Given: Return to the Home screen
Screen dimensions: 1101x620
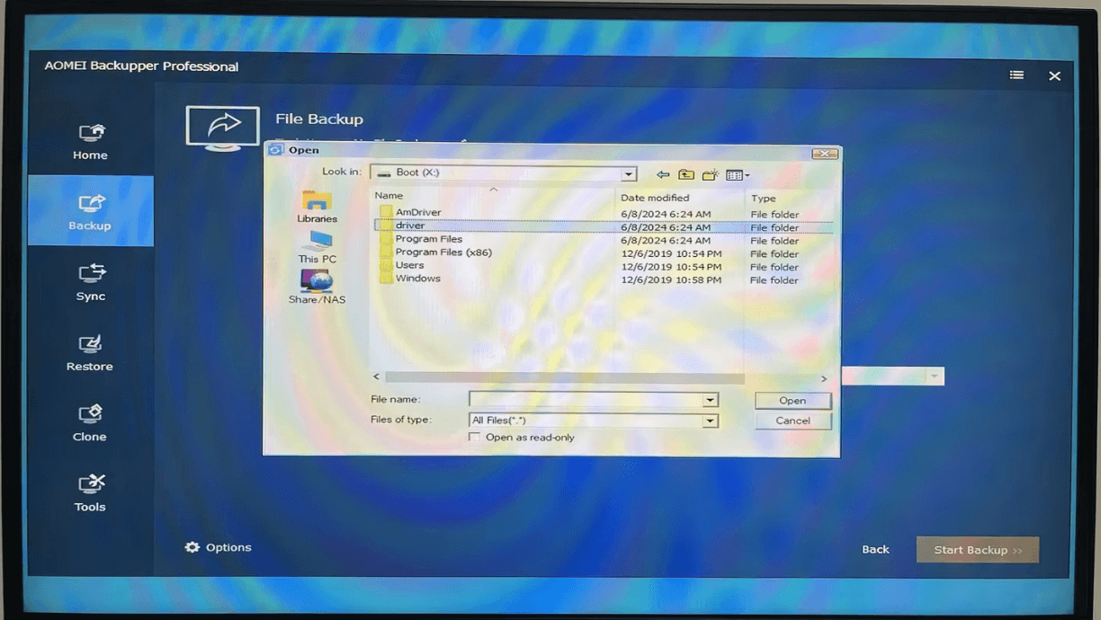Looking at the screenshot, I should pyautogui.click(x=89, y=139).
